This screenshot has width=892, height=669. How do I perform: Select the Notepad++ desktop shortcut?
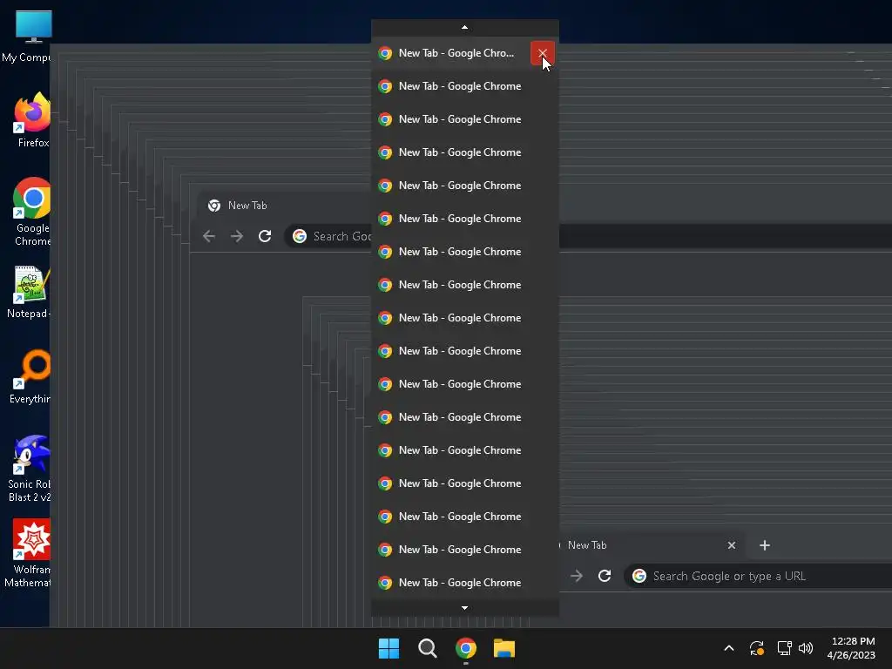(x=30, y=292)
